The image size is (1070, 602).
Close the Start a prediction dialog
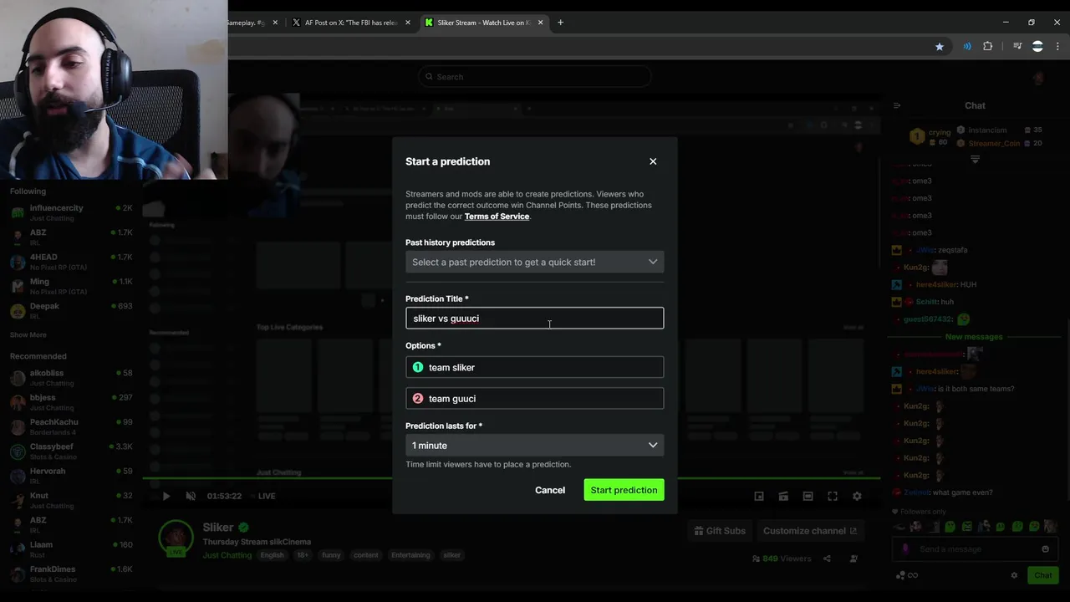click(653, 161)
